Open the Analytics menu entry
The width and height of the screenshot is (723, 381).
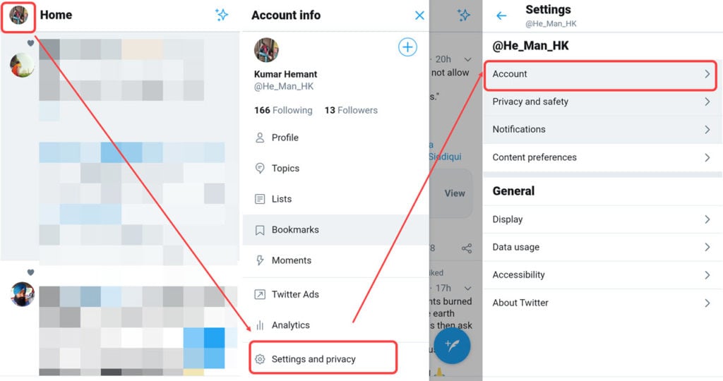[335, 325]
